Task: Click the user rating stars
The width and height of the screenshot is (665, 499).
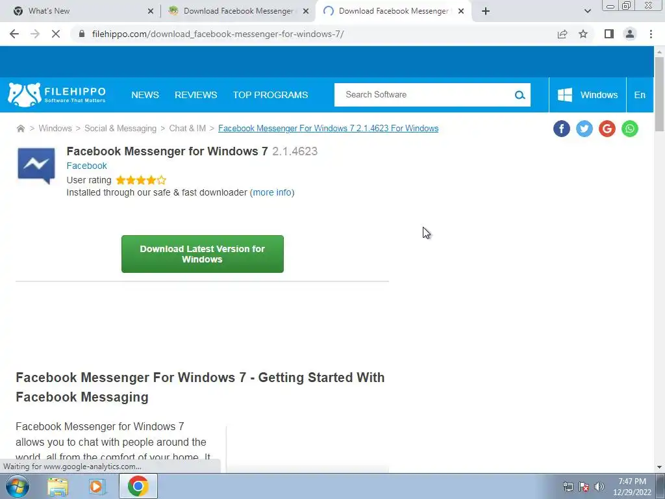Action: [141, 181]
